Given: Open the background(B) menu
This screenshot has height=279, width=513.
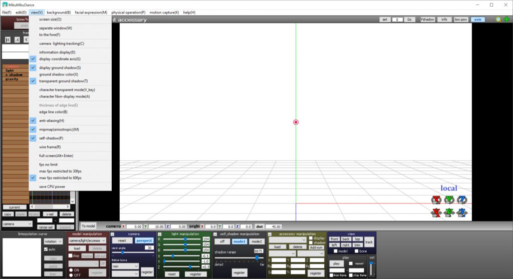Looking at the screenshot, I should [x=59, y=12].
